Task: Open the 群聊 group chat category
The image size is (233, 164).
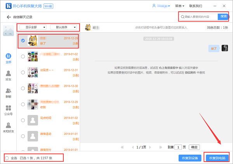Action: pyautogui.click(x=8, y=93)
